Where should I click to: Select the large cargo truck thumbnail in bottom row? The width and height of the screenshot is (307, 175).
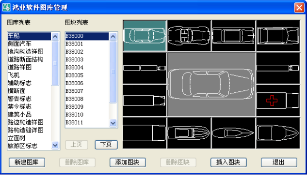(145, 133)
